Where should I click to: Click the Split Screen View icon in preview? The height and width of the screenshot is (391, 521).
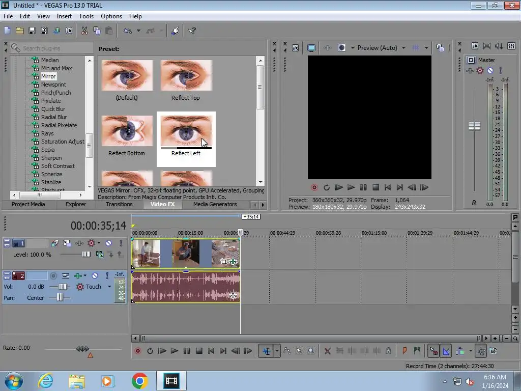341,48
